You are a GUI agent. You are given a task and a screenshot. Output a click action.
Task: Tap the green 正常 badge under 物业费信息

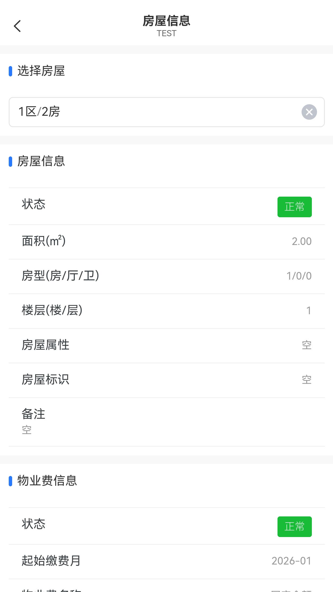pos(294,527)
